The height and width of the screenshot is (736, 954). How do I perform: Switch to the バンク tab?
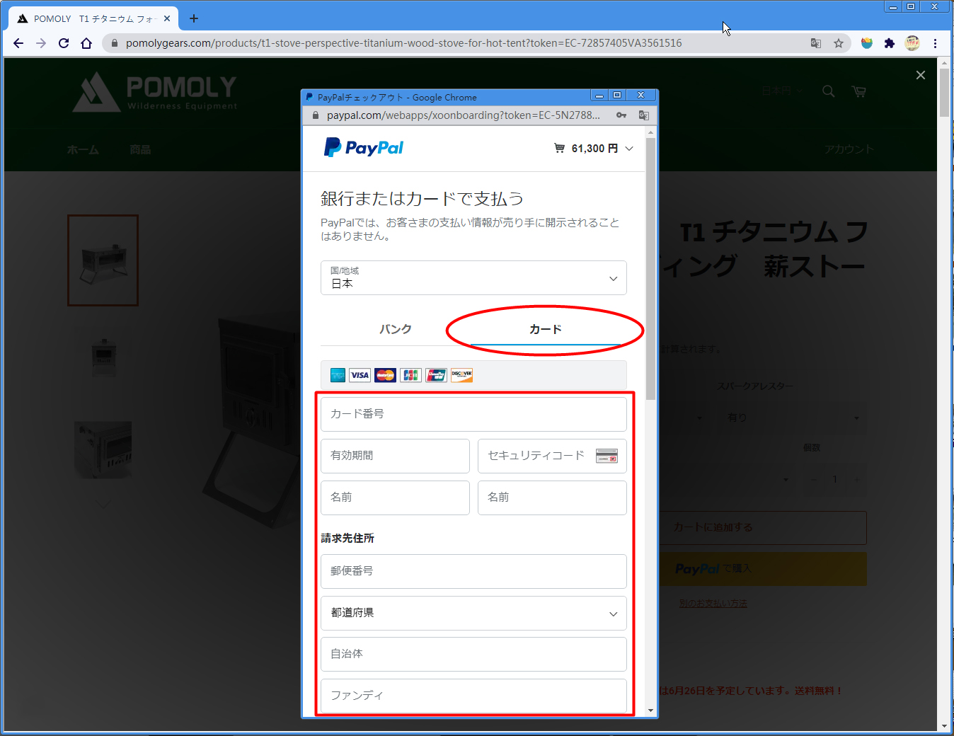[x=396, y=329]
